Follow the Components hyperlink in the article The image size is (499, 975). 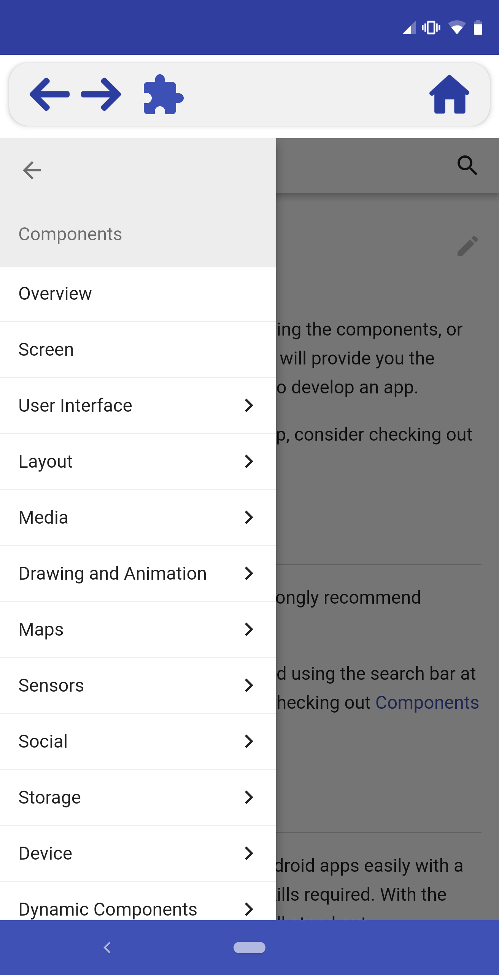click(427, 703)
